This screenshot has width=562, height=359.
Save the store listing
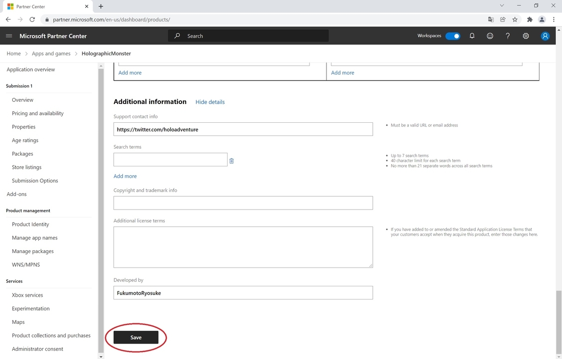(x=136, y=337)
